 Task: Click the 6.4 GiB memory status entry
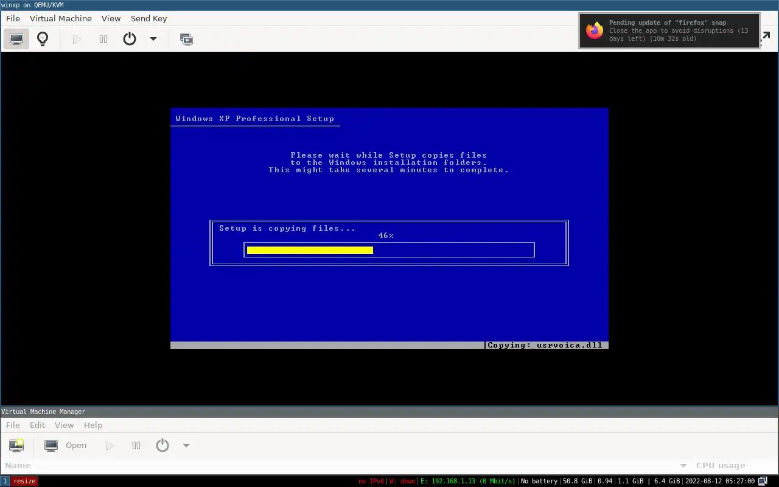tap(667, 481)
